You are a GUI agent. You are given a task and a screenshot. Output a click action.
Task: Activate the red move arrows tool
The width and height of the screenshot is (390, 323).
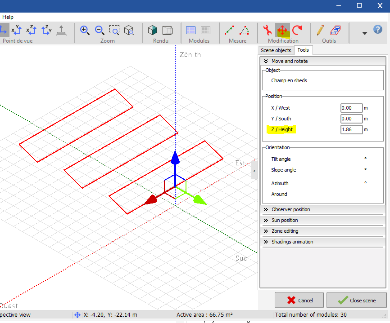click(x=282, y=30)
